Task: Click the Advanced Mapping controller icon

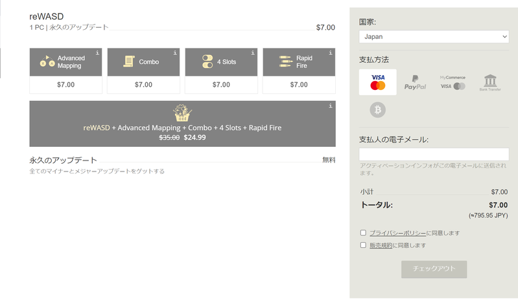Action: pos(47,61)
